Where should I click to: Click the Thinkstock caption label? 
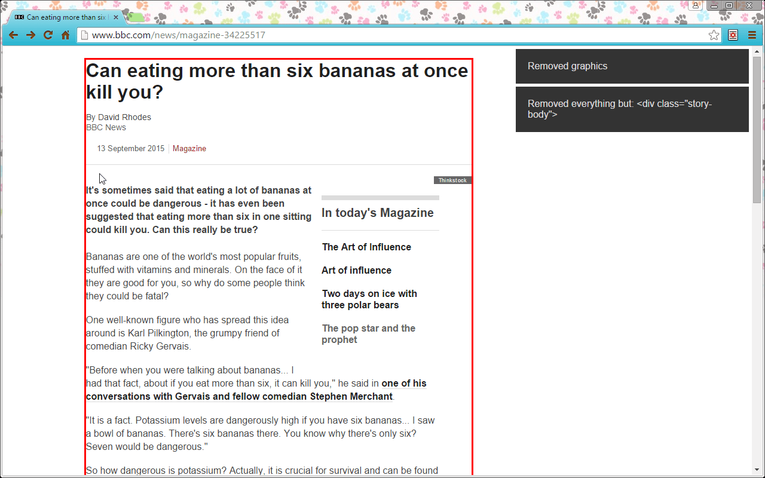452,180
